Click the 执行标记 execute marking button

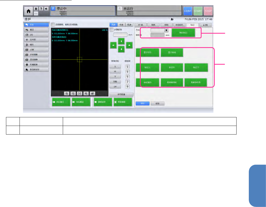(x=183, y=33)
